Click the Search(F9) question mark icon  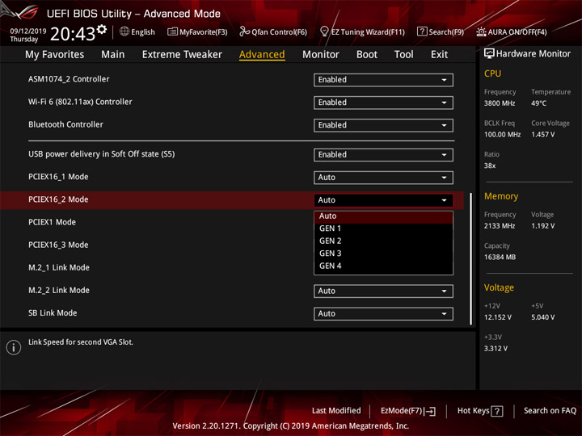422,31
